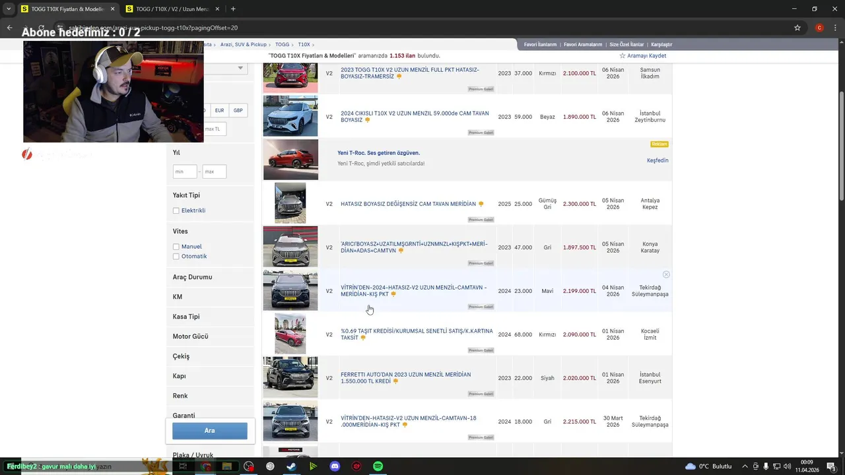Screen dimensions: 845x475
Task: Select GBP currency option
Action: pos(238,111)
